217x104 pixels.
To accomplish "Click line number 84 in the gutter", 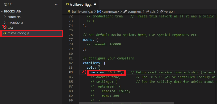I will [71, 72].
